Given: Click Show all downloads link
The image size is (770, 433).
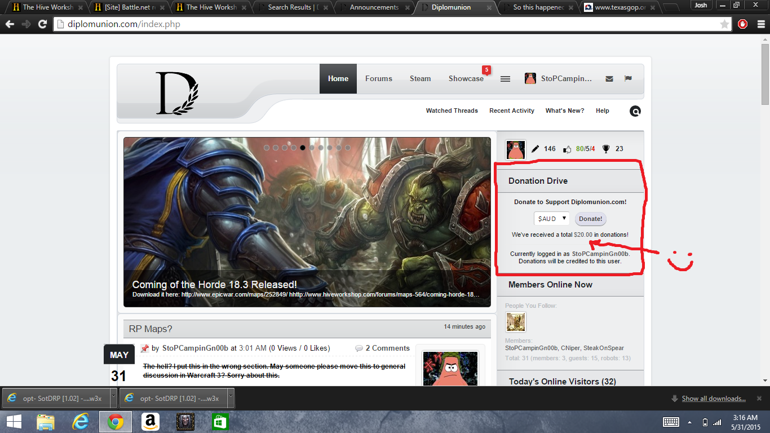Looking at the screenshot, I should point(714,399).
